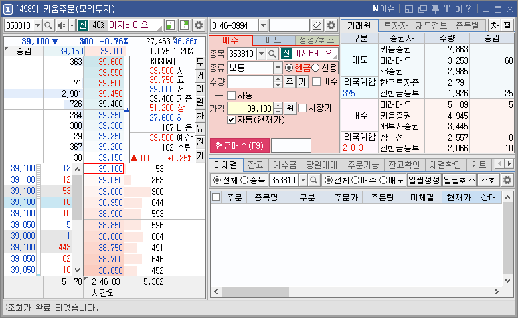The width and height of the screenshot is (518, 318).
Task: Open the 종류 보통 order type dropdown
Action: [x=278, y=68]
